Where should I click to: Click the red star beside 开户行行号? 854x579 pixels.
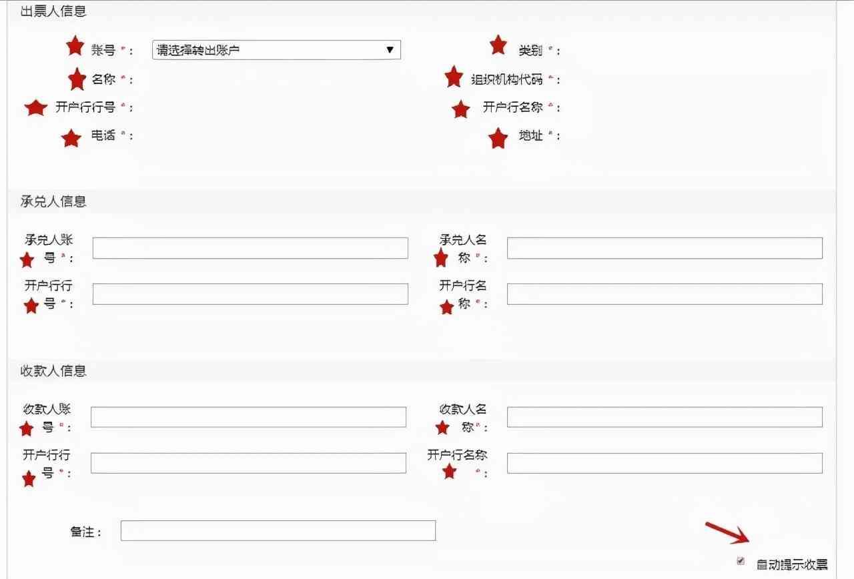pyautogui.click(x=35, y=107)
